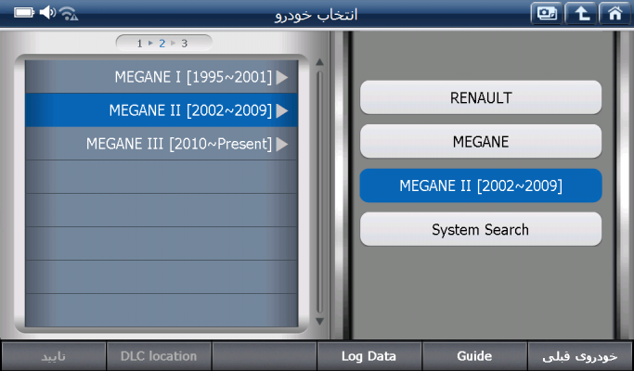This screenshot has width=634, height=371.
Task: Expand the MEGANE I [1995~2001] arrow
Action: click(282, 77)
